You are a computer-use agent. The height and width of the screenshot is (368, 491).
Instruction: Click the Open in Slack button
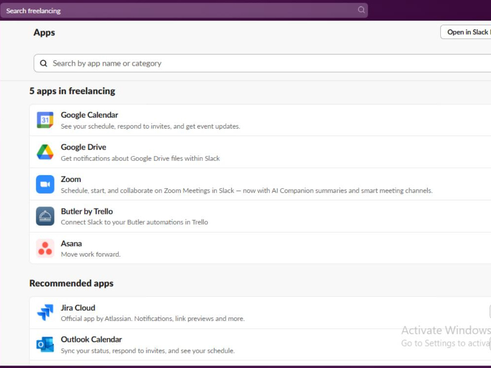(x=466, y=32)
